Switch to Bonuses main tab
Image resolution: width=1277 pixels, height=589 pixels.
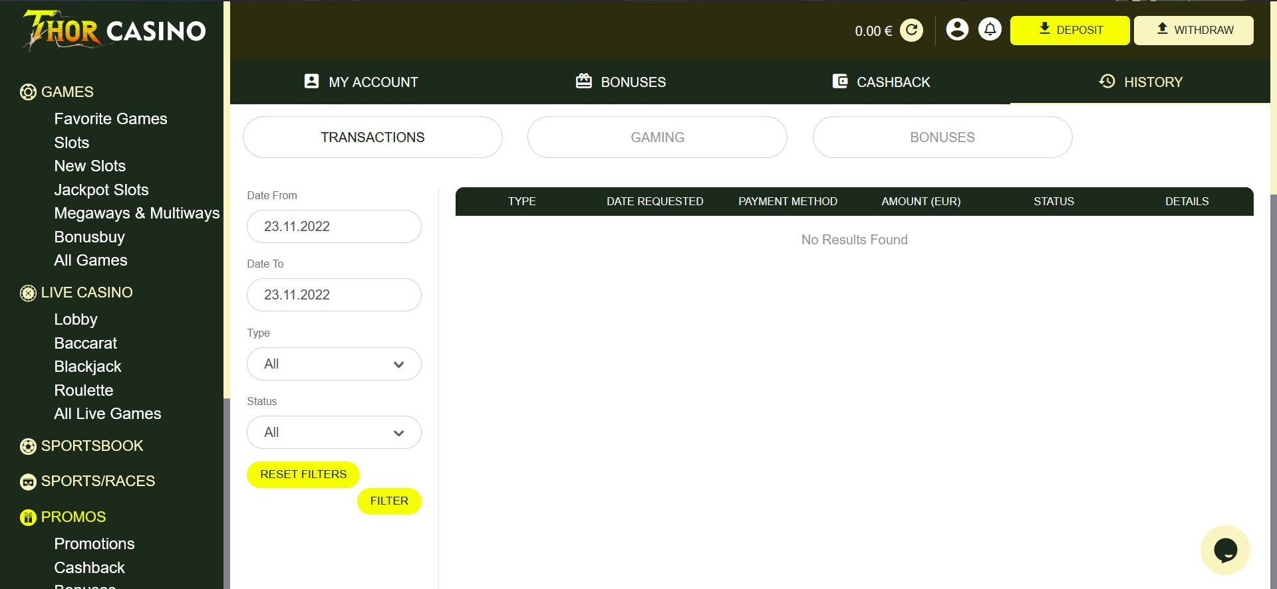[x=621, y=82]
